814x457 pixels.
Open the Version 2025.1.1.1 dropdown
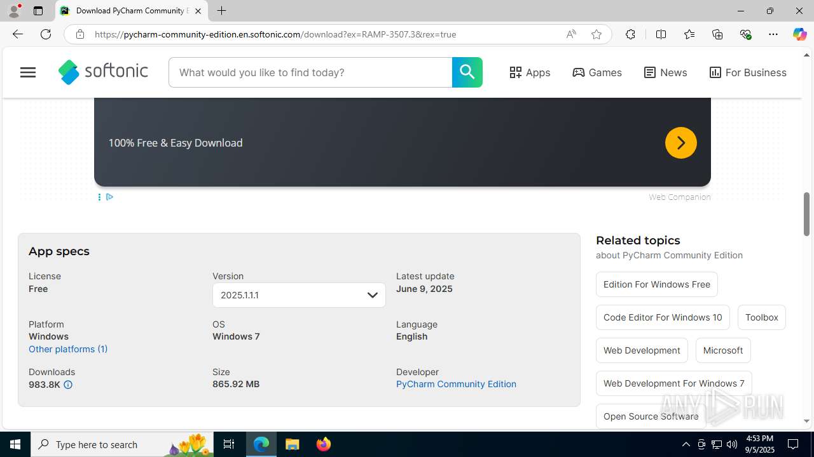(x=299, y=295)
